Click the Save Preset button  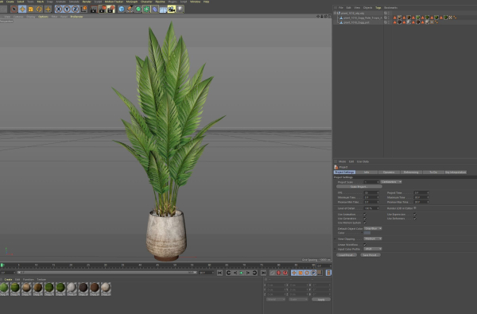tap(370, 255)
